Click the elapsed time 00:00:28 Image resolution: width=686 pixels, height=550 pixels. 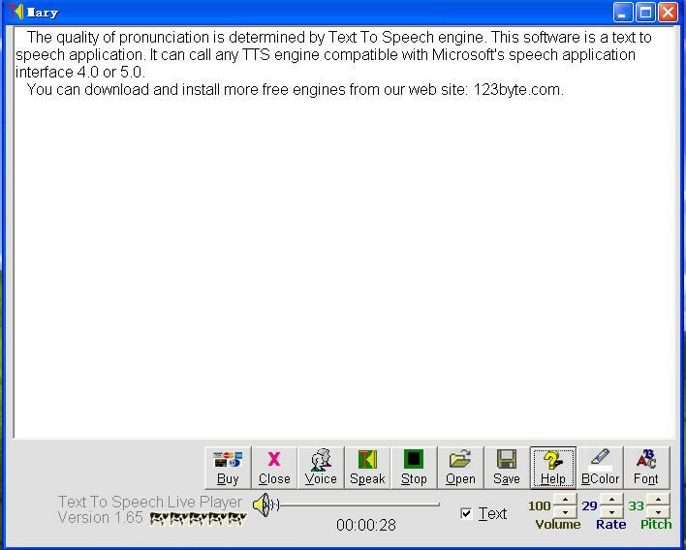(x=365, y=525)
